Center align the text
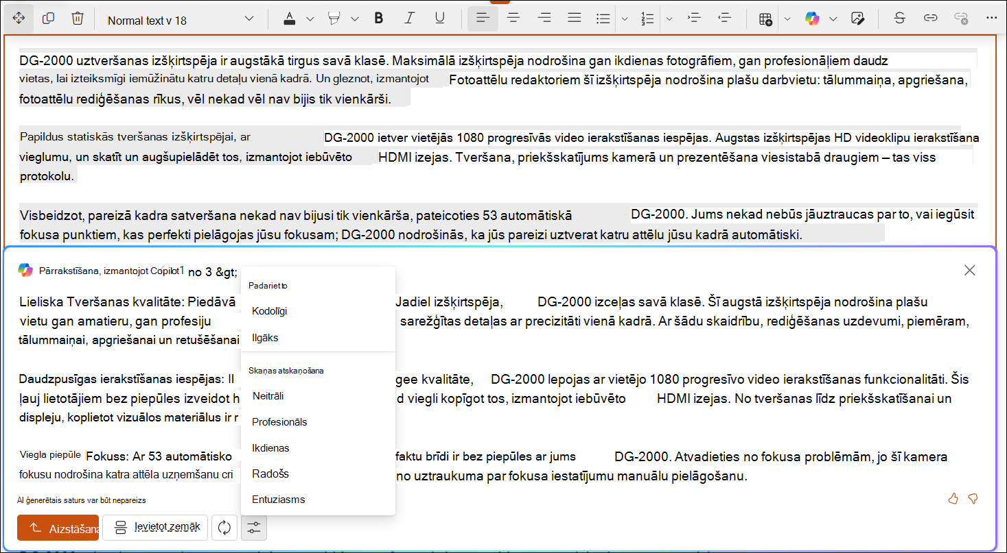Image resolution: width=1007 pixels, height=553 pixels. [513, 19]
